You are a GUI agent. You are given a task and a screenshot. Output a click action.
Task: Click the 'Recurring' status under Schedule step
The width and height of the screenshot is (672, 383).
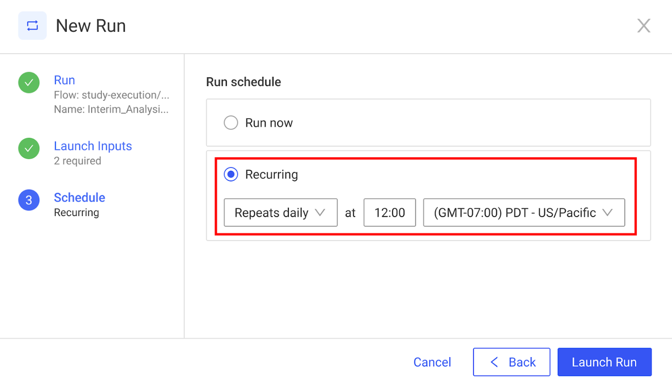click(76, 213)
